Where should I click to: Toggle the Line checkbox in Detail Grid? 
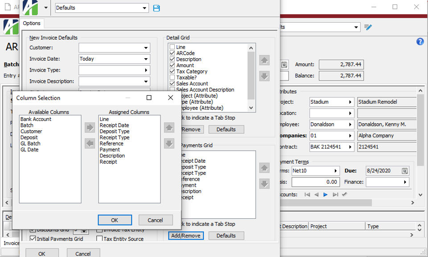coord(172,47)
